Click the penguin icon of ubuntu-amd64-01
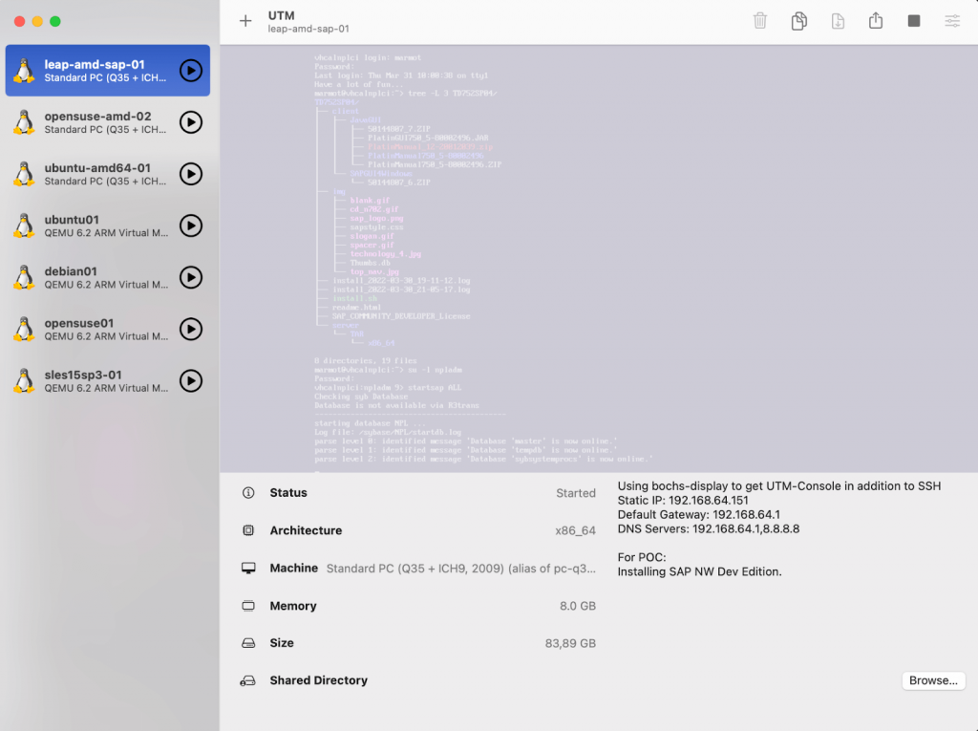The height and width of the screenshot is (731, 978). pyautogui.click(x=24, y=174)
